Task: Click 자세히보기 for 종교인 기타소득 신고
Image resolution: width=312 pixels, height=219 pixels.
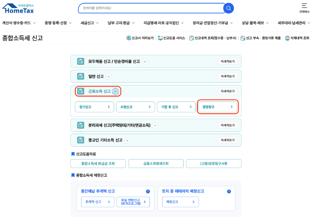Action: (x=228, y=140)
